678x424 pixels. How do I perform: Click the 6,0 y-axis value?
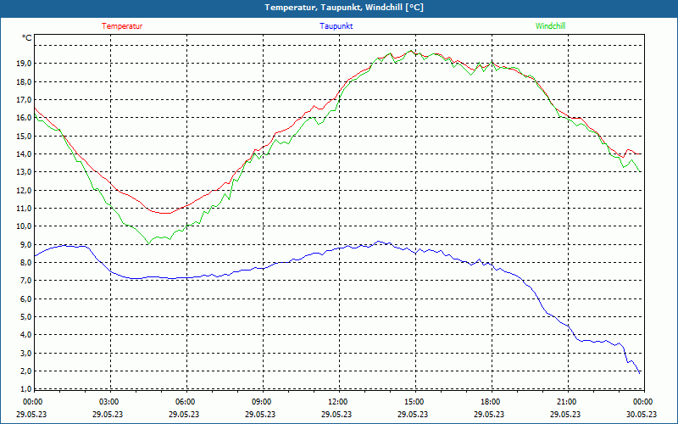point(25,299)
